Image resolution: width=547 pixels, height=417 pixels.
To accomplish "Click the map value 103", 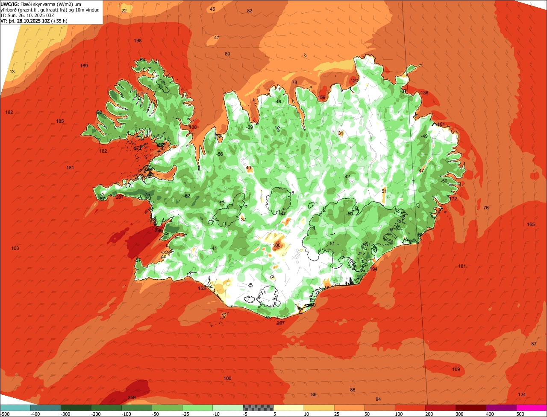I will 15,248.
